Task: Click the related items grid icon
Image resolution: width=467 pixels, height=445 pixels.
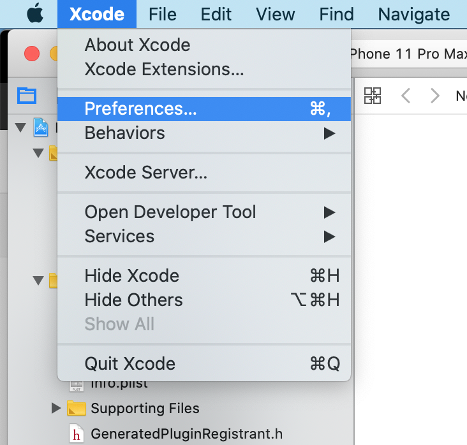Action: pos(373,96)
